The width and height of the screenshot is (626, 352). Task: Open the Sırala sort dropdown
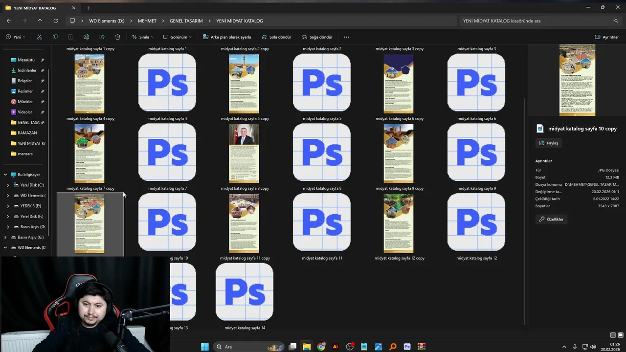tap(142, 37)
